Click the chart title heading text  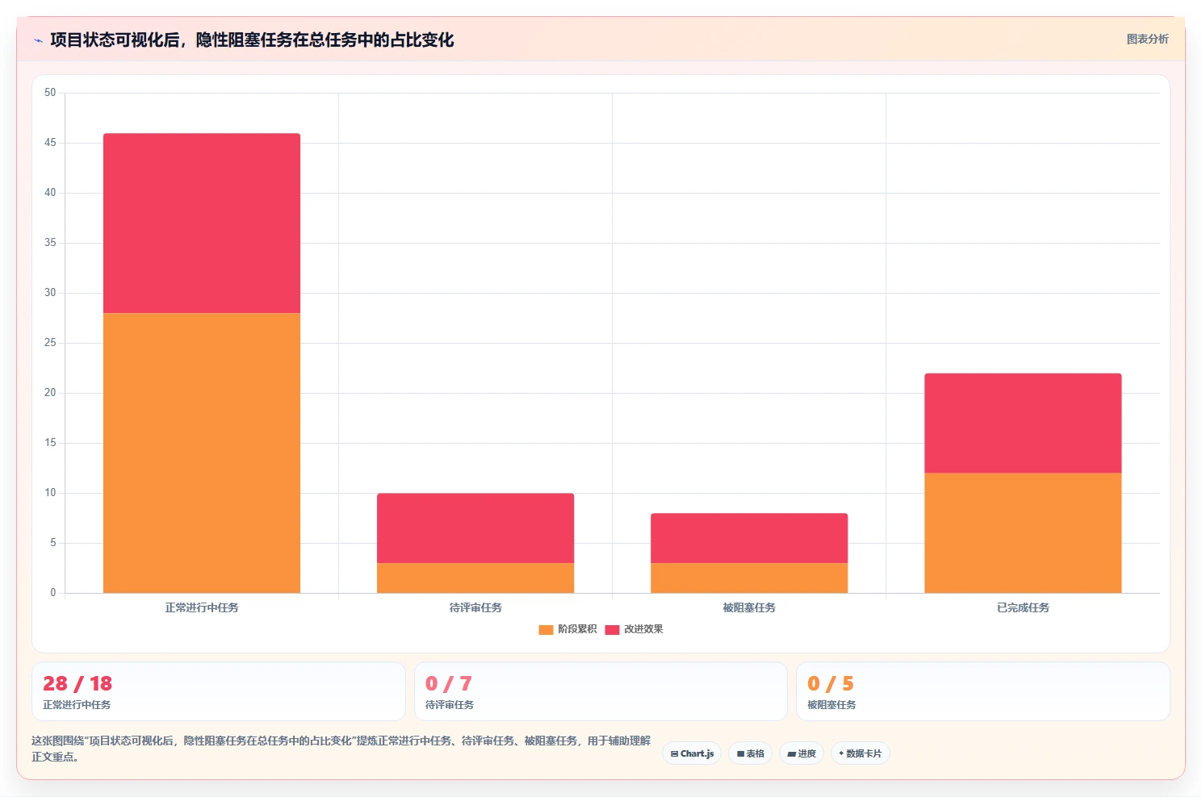tap(252, 40)
